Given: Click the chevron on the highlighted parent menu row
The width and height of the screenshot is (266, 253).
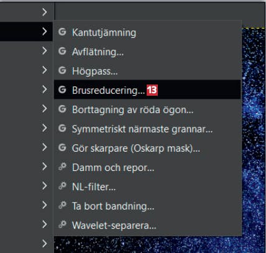Looking at the screenshot, I should click(44, 32).
